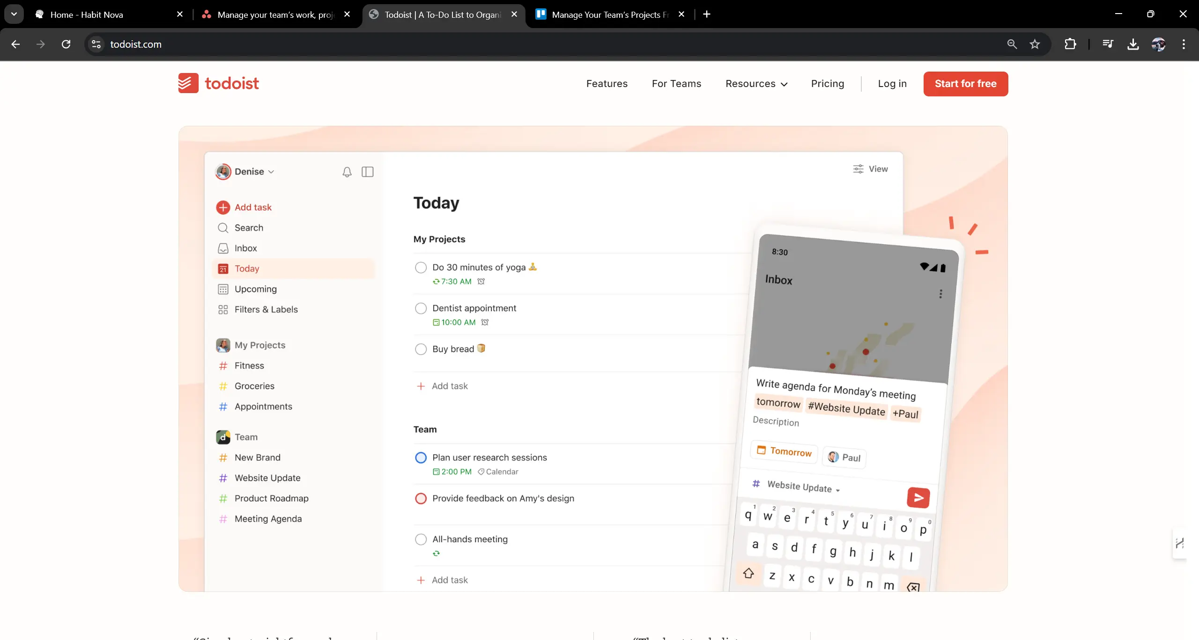Check off Buy bread task
Viewport: 1199px width, 640px height.
click(x=421, y=349)
